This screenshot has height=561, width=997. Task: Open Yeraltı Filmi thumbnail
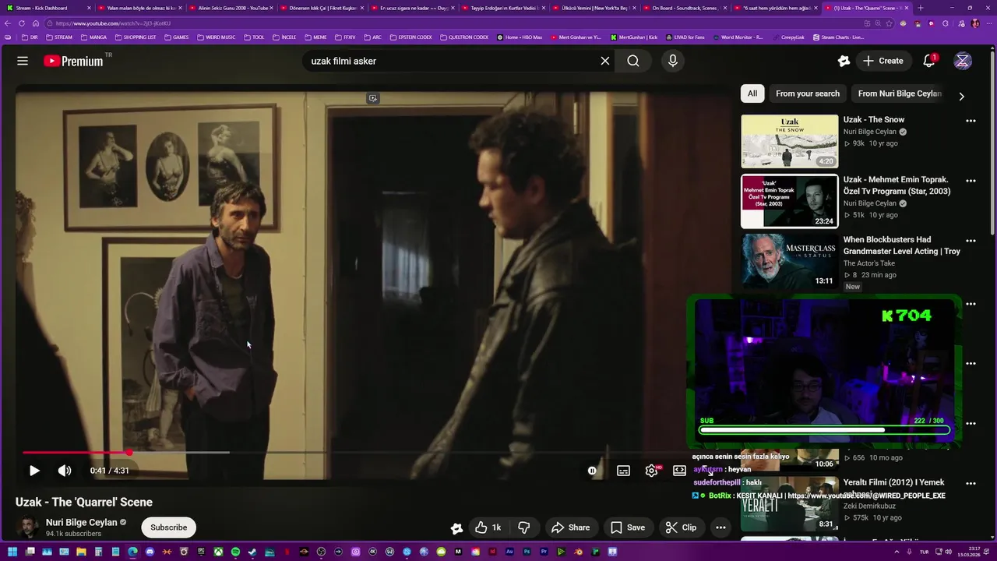click(x=790, y=504)
